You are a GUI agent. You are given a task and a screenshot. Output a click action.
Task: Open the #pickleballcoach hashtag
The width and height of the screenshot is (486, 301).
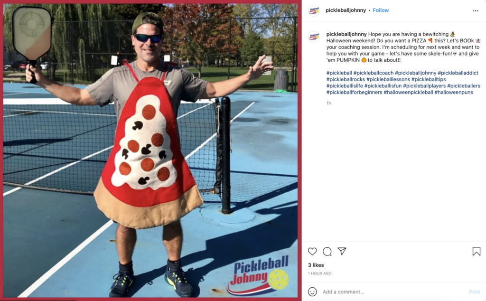[373, 73]
